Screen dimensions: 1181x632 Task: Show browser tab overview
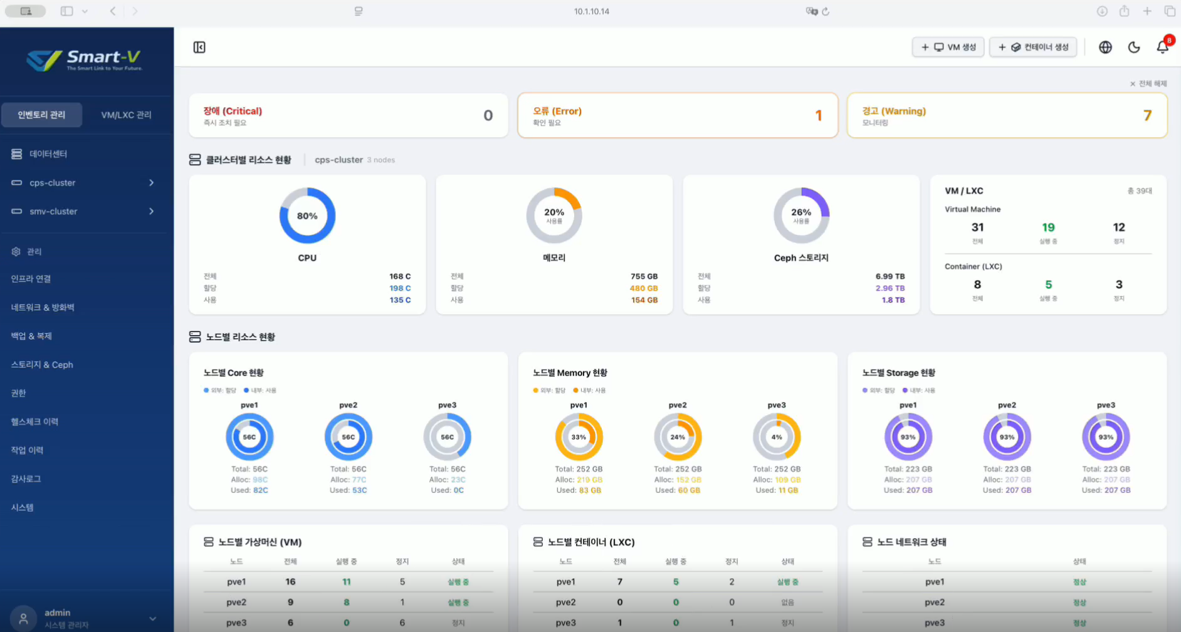[1170, 11]
